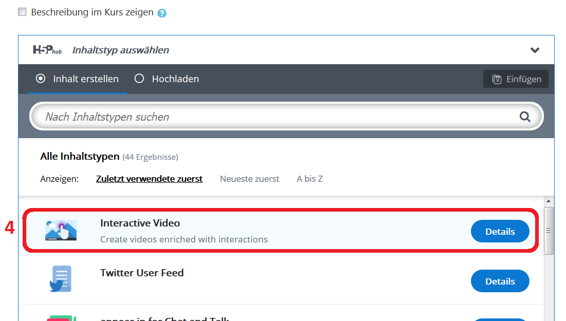Select the Hochladen radio option

tap(139, 79)
